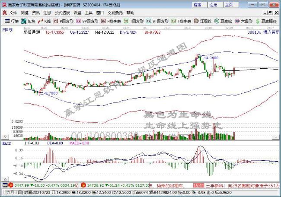
Task: Open the 资讯 menu
Action: (x=35, y=13)
